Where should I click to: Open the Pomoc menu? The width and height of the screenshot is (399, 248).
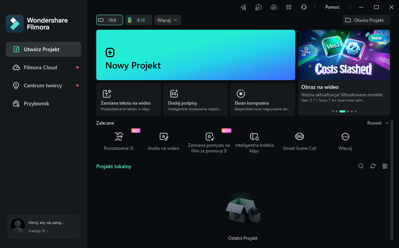click(x=332, y=7)
